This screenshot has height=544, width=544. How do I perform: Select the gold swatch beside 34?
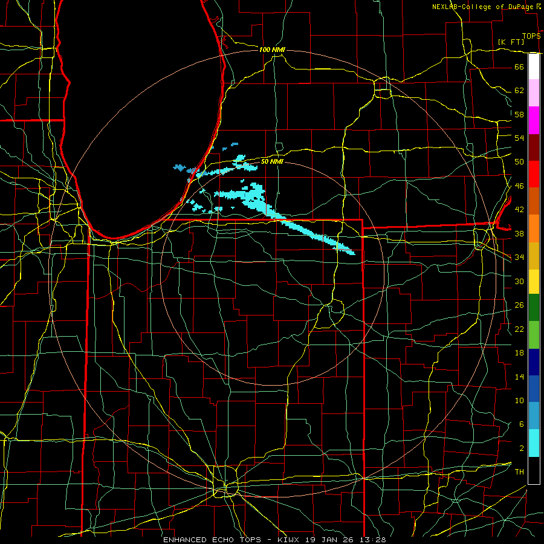(534, 256)
